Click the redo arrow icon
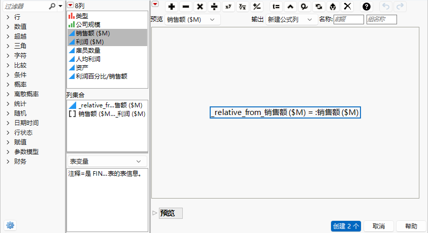 [x=400, y=7]
